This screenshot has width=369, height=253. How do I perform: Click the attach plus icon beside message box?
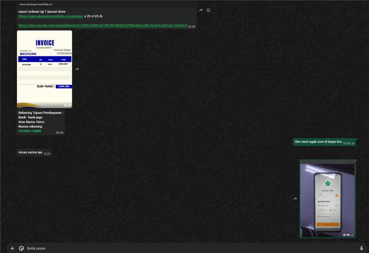pyautogui.click(x=12, y=248)
